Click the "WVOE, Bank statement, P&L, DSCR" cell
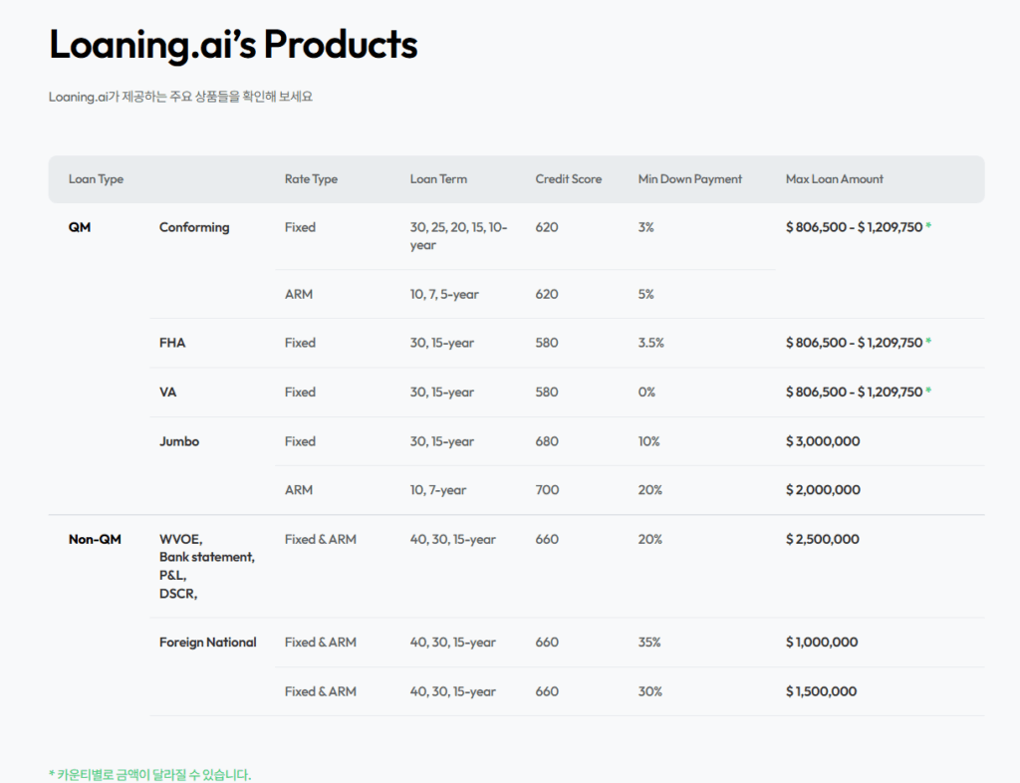The image size is (1020, 783). [207, 567]
